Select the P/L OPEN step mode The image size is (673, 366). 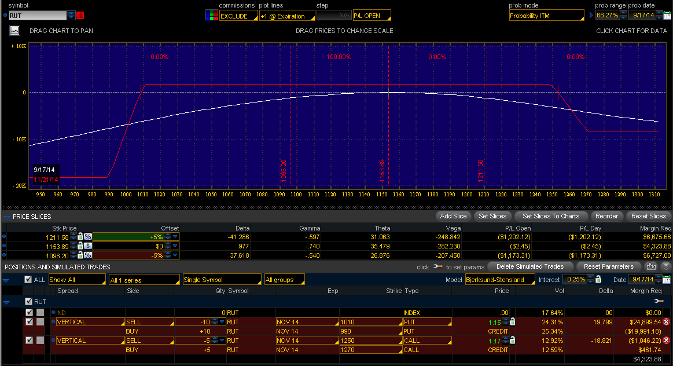[x=372, y=14]
